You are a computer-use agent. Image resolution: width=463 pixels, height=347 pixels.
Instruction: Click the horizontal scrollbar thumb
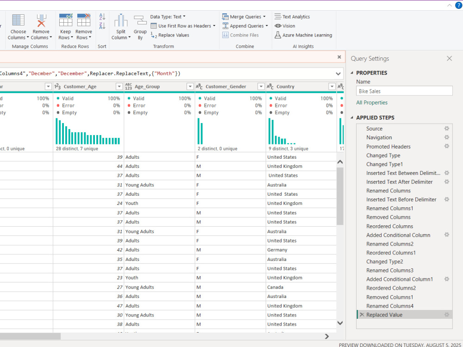click(30, 336)
